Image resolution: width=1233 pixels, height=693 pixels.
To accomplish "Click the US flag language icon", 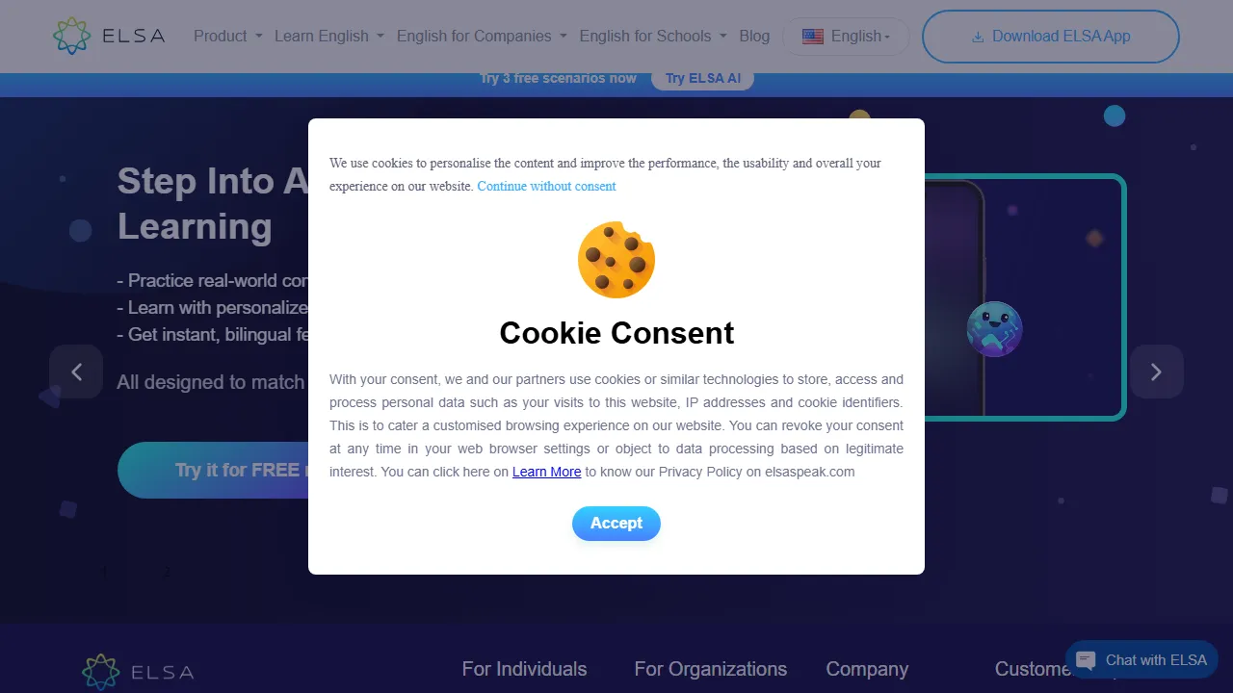I will 813,37.
